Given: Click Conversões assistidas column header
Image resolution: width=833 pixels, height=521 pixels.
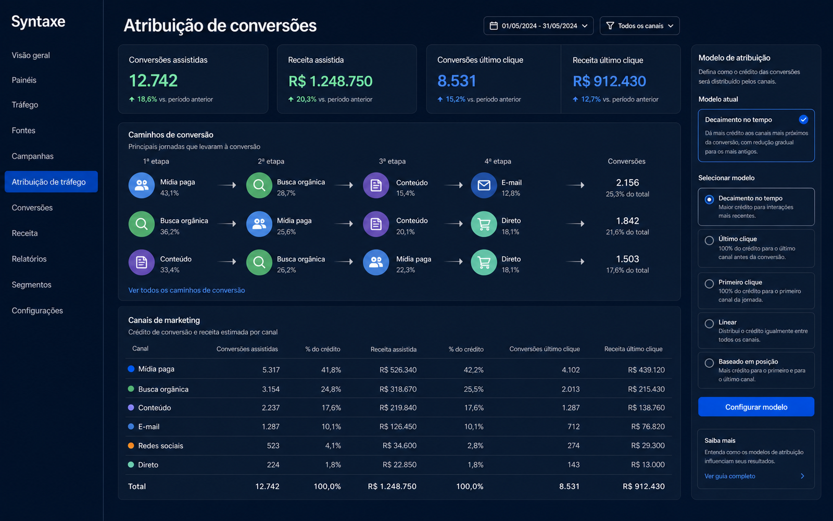Looking at the screenshot, I should pyautogui.click(x=247, y=349).
